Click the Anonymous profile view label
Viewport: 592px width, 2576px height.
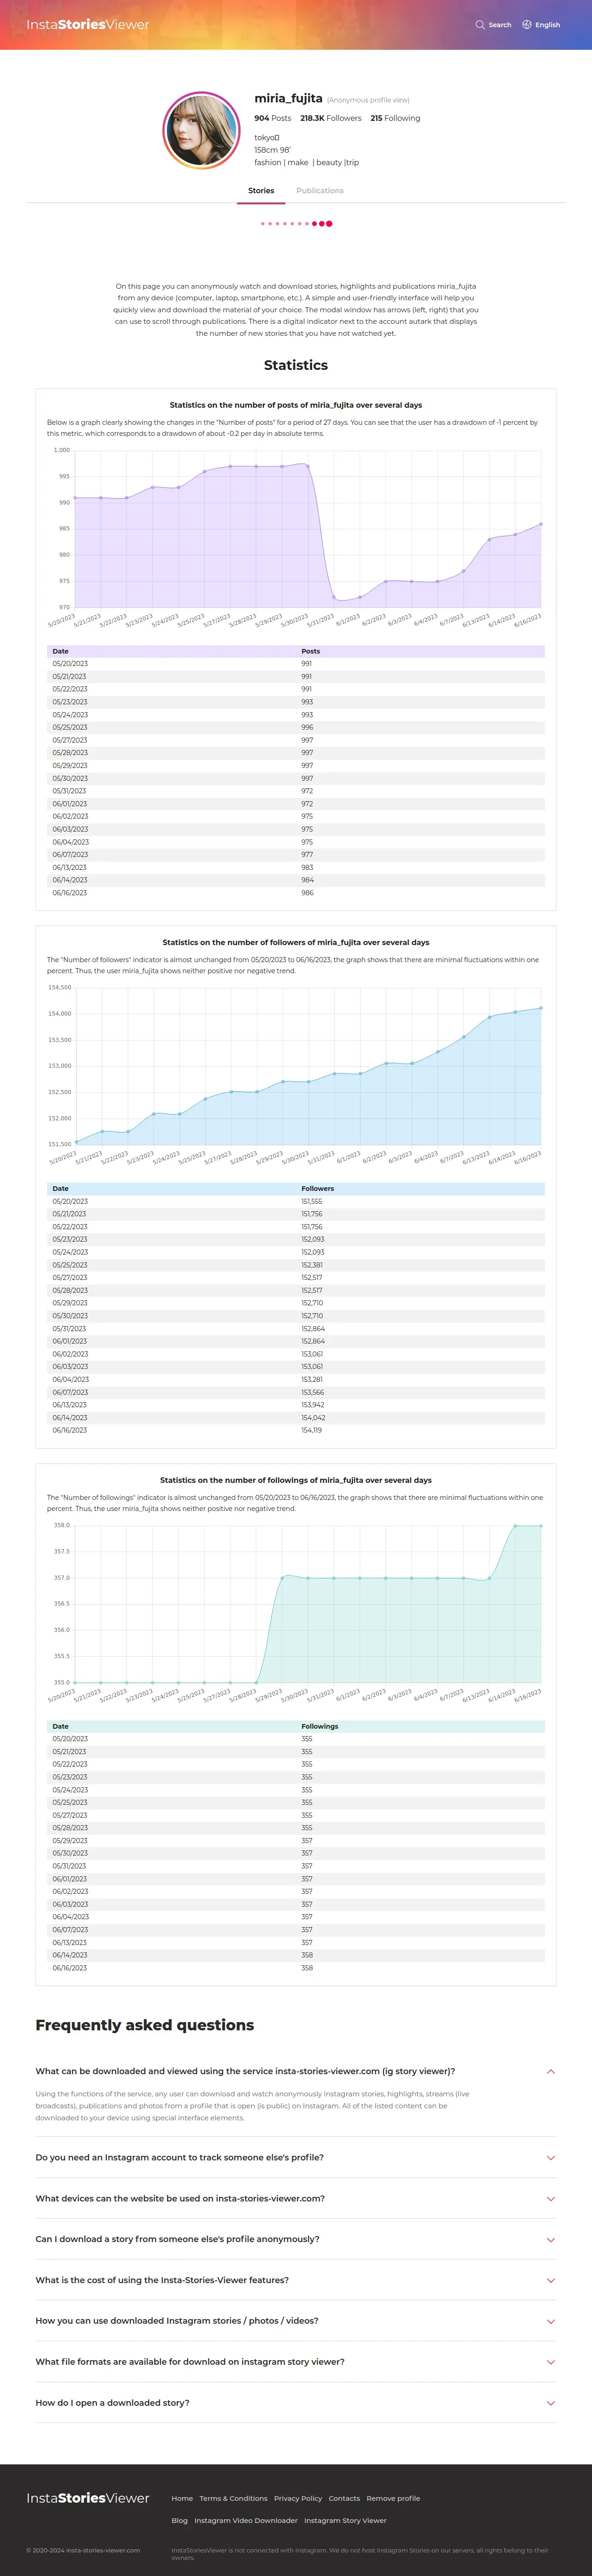point(368,100)
